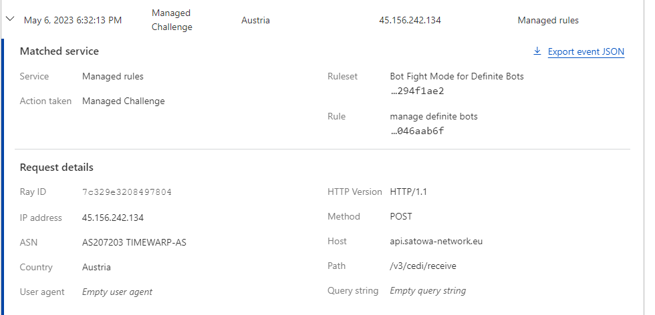Click the Matched service heading
The image size is (655, 315).
[59, 51]
